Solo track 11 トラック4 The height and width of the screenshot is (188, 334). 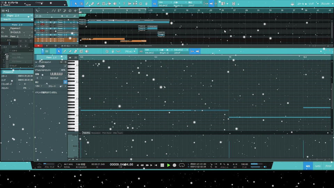(46, 41)
